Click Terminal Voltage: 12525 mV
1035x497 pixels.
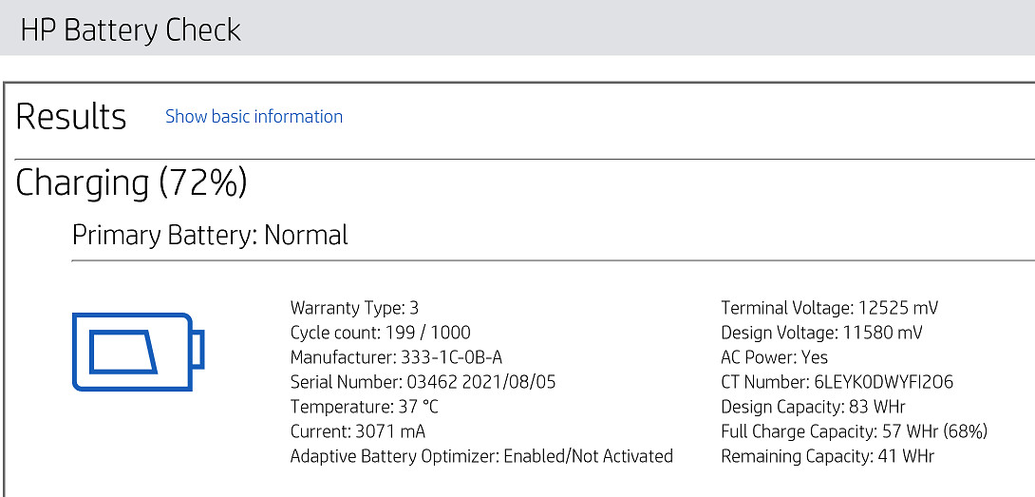(x=830, y=308)
